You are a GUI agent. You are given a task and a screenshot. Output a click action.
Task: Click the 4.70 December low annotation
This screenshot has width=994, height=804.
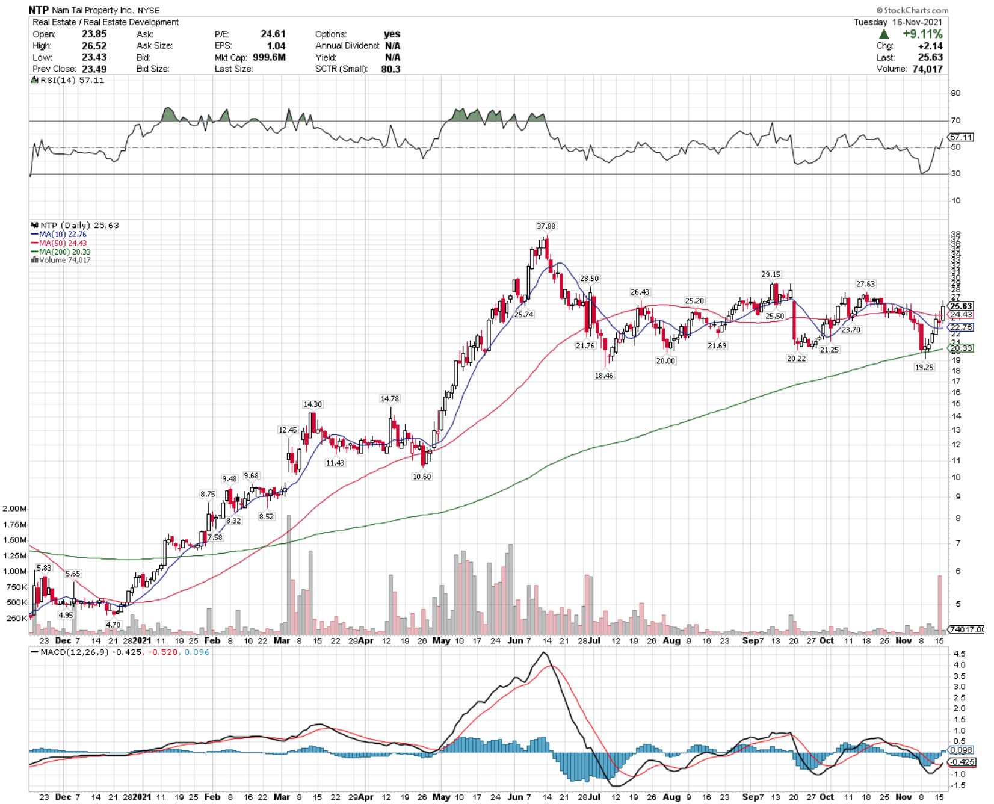[113, 625]
